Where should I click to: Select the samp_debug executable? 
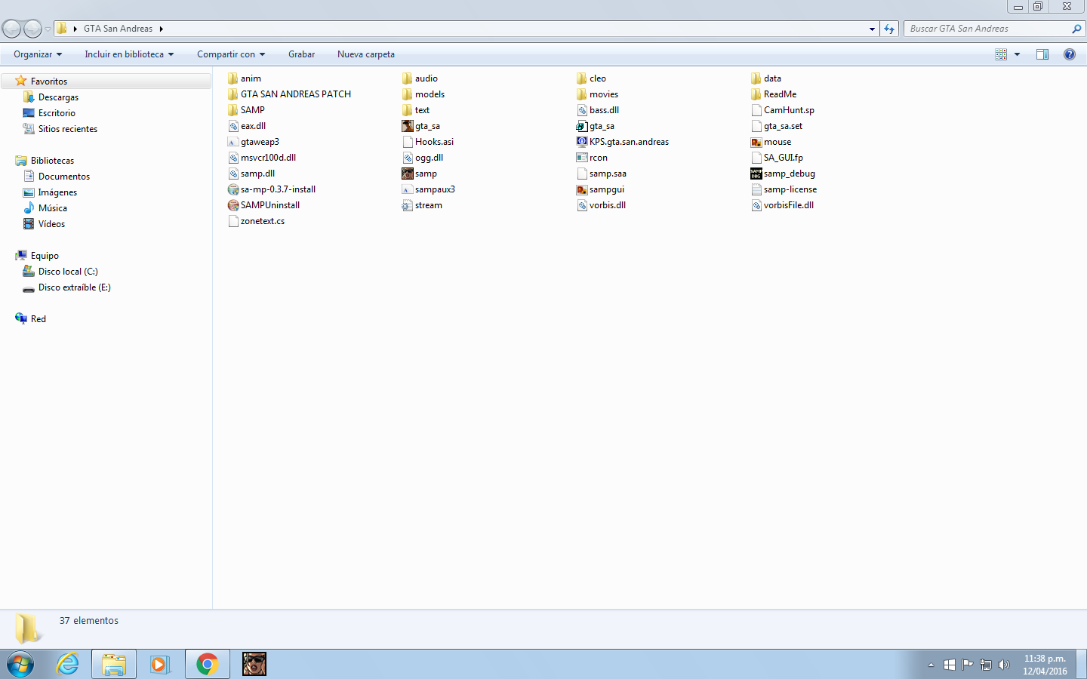[783, 174]
